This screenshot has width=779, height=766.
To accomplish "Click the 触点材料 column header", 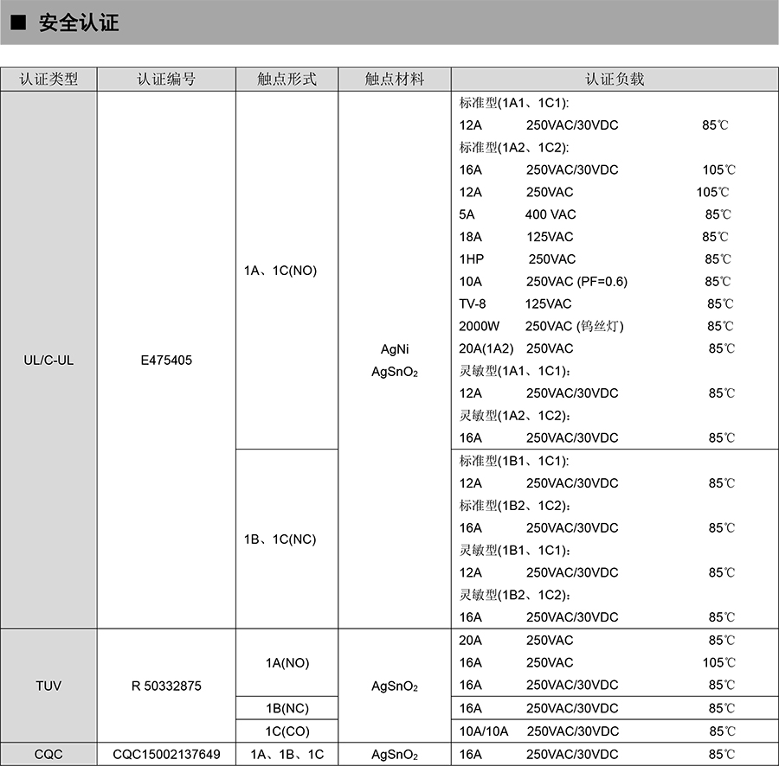I will (395, 80).
